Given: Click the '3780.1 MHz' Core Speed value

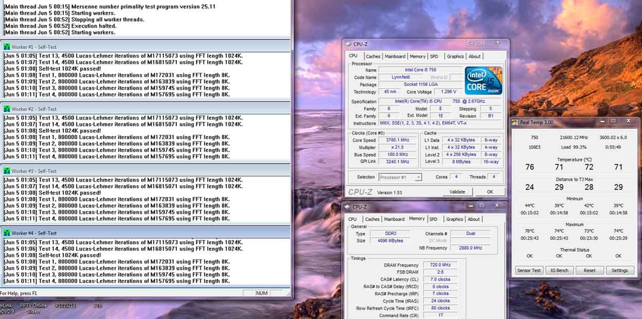Looking at the screenshot, I should (x=399, y=140).
